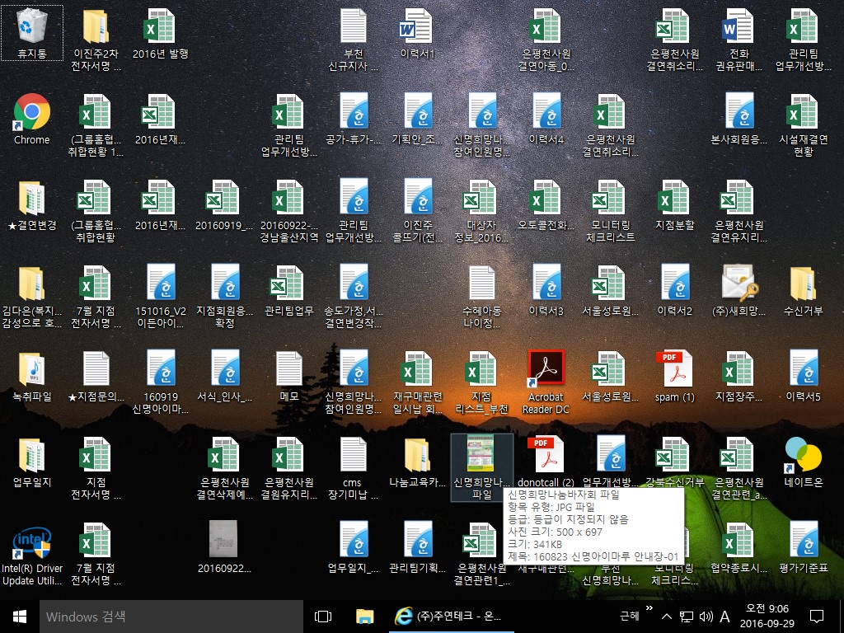
Task: Show hidden system tray icons
Action: point(666,617)
